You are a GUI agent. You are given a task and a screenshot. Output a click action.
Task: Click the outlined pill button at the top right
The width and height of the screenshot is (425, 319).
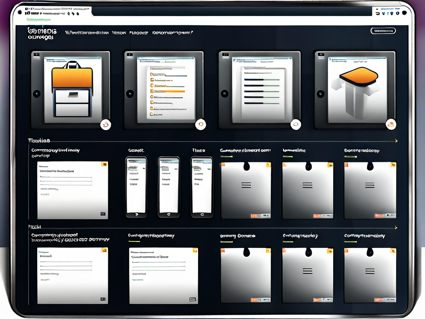point(383,31)
